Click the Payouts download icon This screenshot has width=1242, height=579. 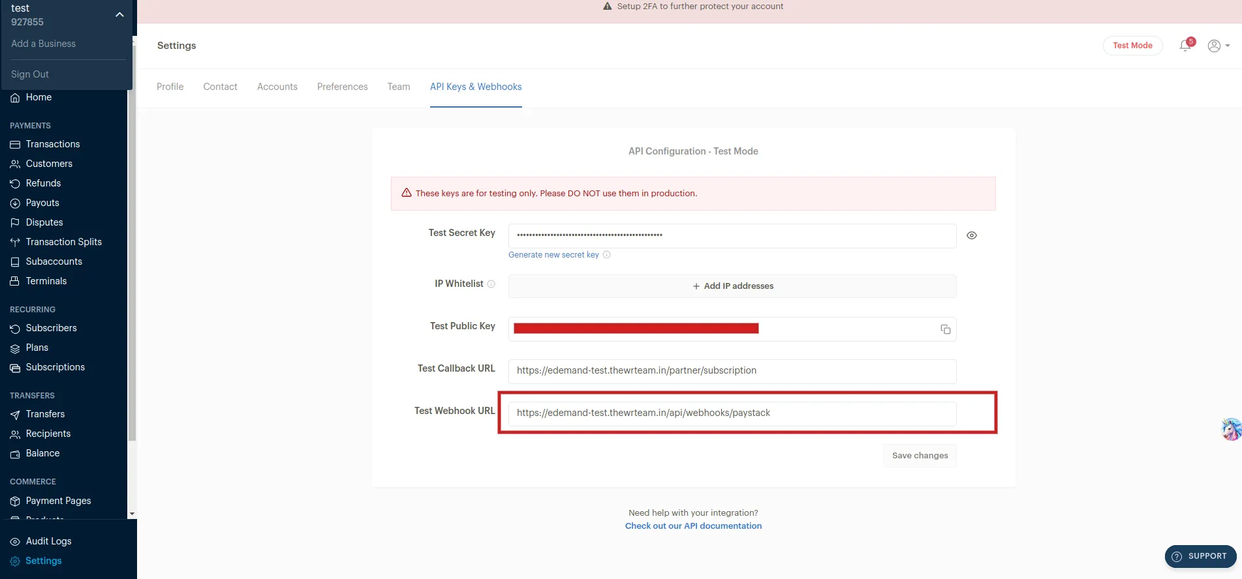(15, 203)
